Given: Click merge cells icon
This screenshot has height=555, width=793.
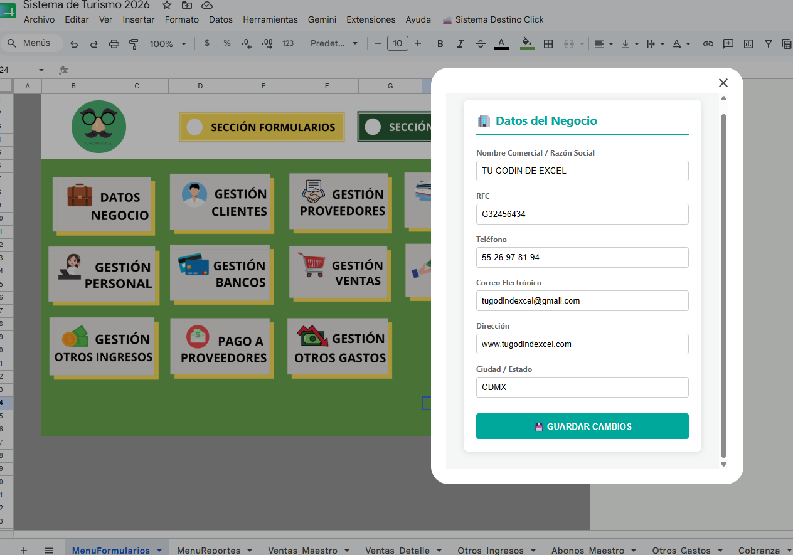Looking at the screenshot, I should 569,44.
